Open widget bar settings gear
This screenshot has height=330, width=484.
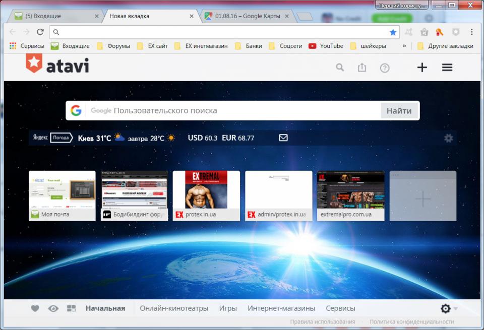(448, 138)
